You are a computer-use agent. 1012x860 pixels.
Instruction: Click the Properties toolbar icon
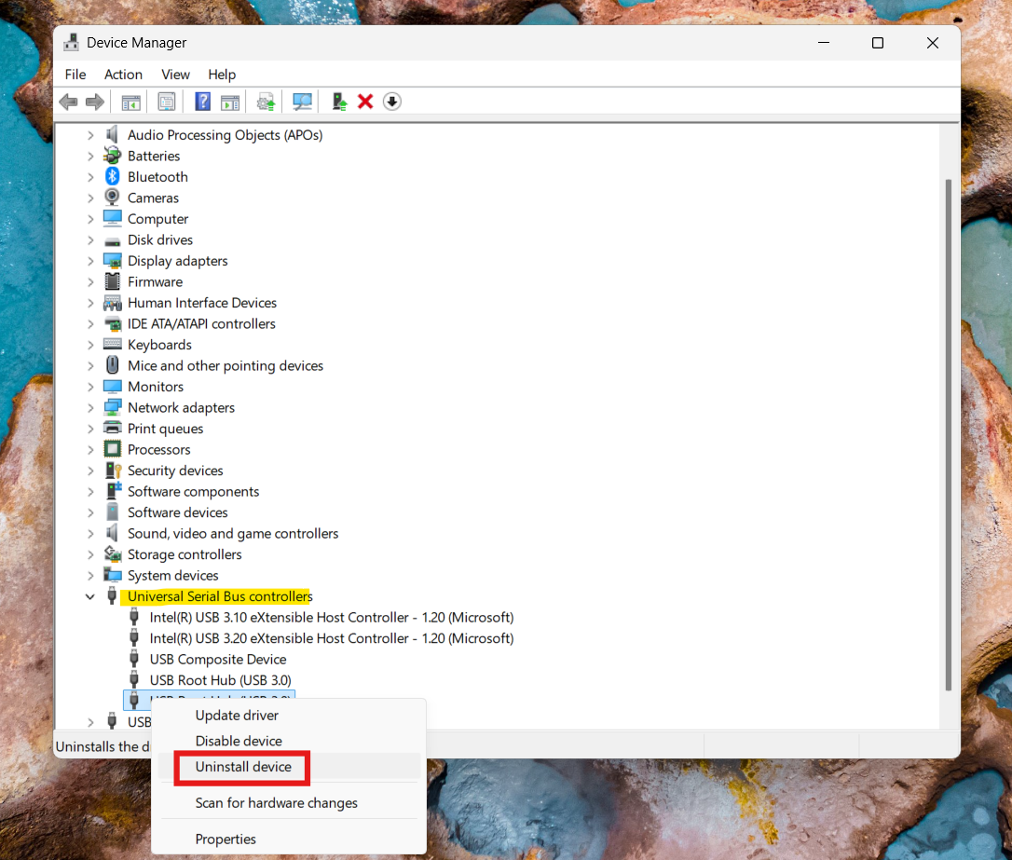[167, 102]
